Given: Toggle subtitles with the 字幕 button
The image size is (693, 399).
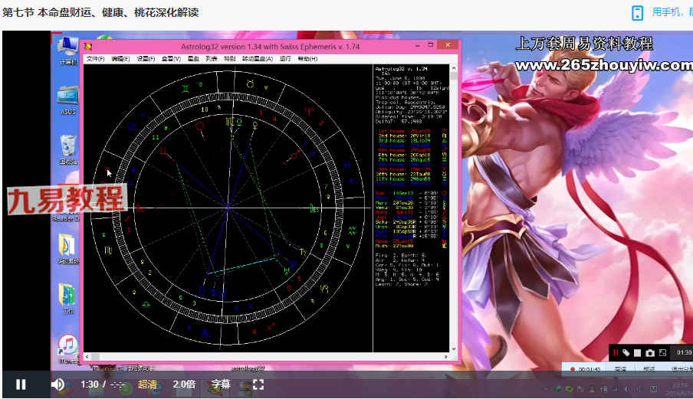Looking at the screenshot, I should click(x=221, y=384).
